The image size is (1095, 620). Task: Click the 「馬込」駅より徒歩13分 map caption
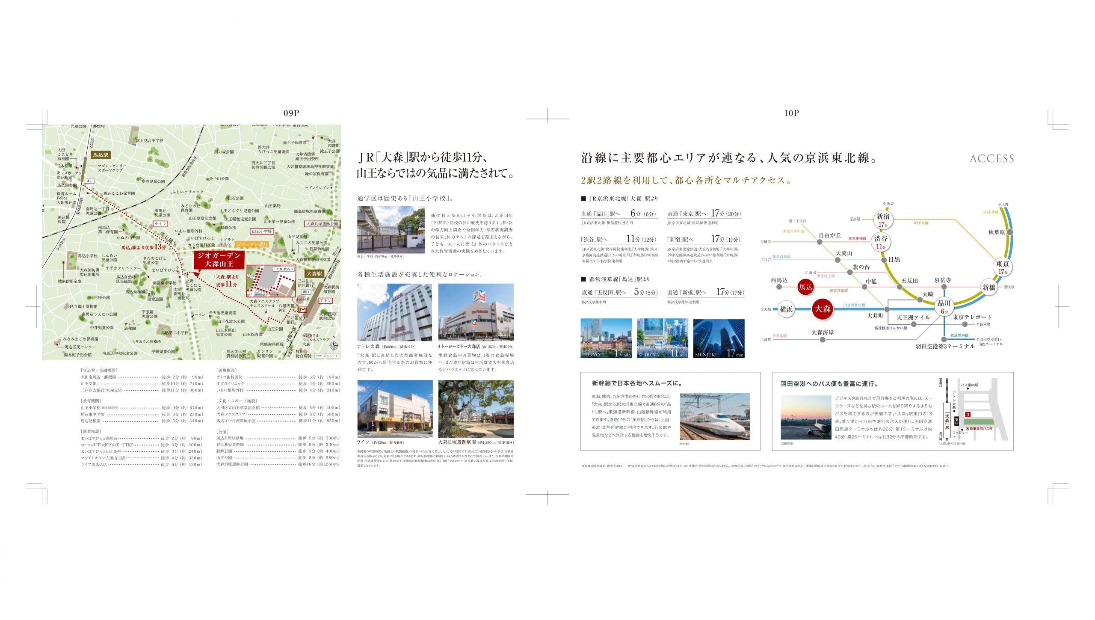tap(142, 247)
